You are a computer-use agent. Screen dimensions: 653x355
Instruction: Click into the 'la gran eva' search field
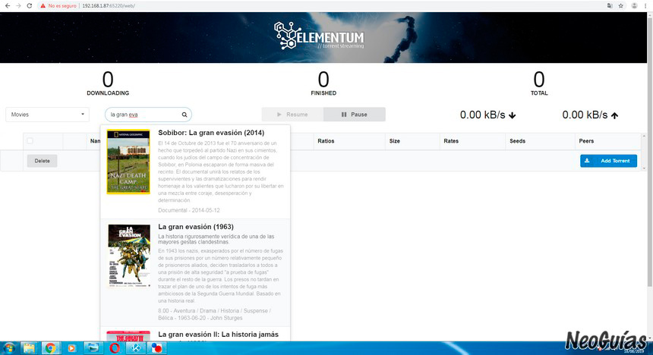pos(143,115)
